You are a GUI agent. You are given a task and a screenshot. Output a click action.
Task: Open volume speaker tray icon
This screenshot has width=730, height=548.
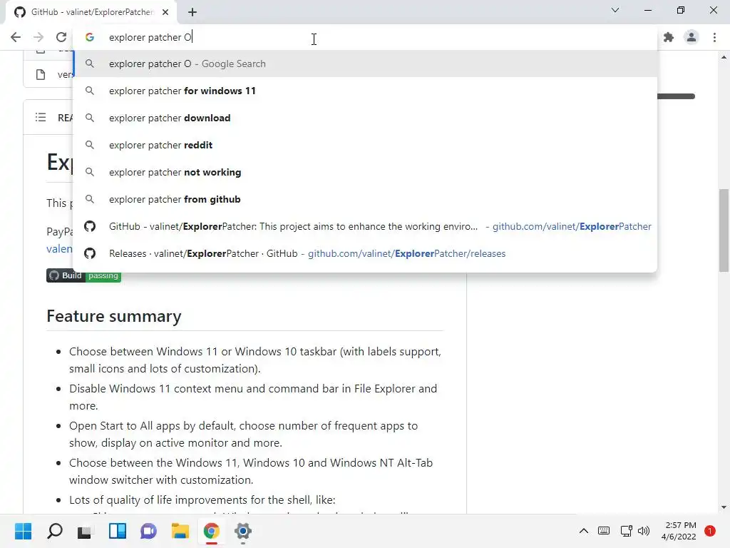[x=644, y=531]
